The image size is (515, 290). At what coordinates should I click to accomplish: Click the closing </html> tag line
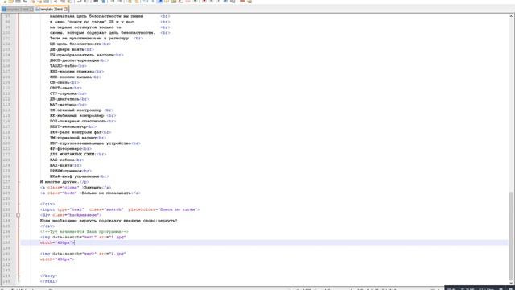click(x=48, y=281)
